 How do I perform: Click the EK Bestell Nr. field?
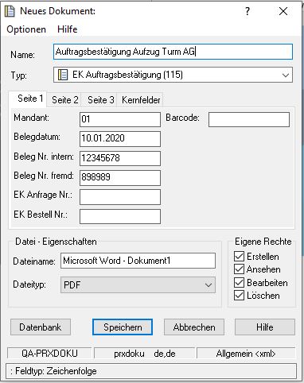coord(120,217)
